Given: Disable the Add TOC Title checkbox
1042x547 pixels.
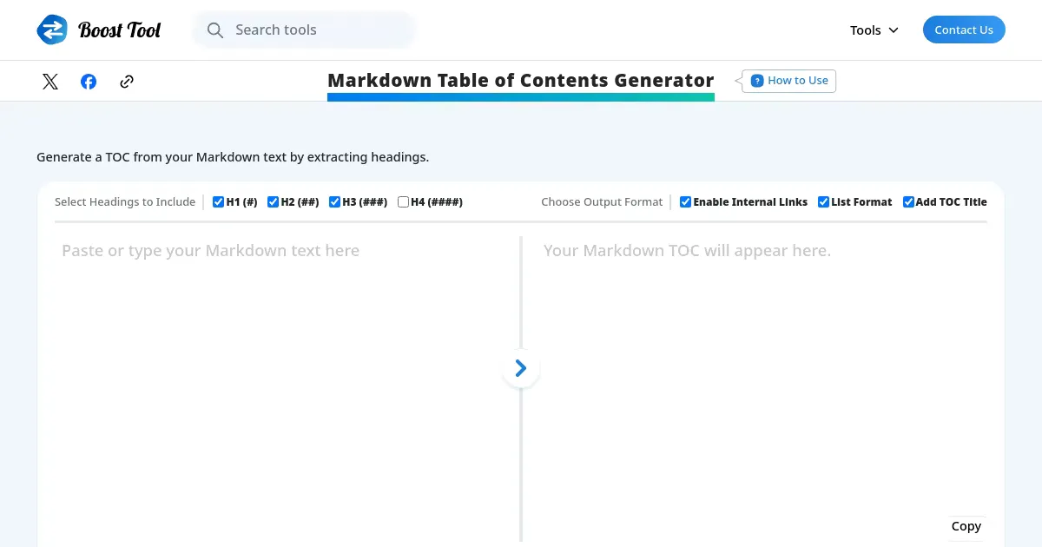Looking at the screenshot, I should point(909,202).
